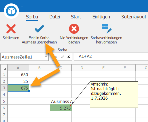The width and height of the screenshot is (148, 122).
Task: Select column F header
Action: pyautogui.click(x=125, y=68)
